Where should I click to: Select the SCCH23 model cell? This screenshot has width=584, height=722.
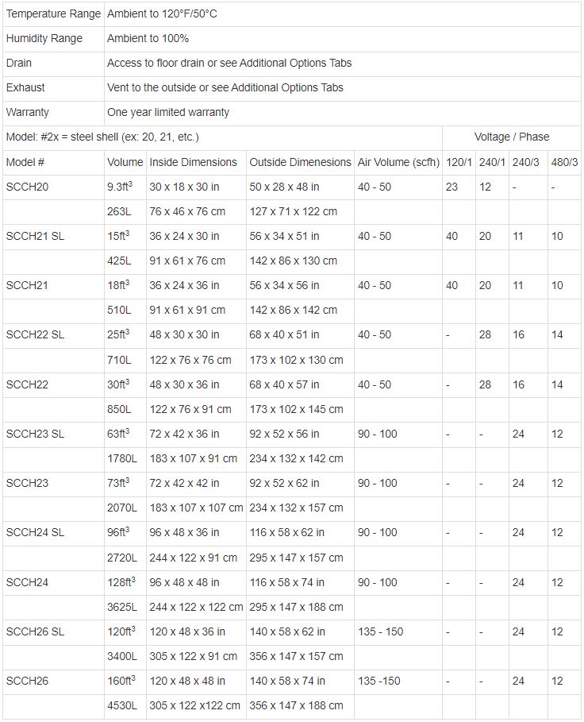(27, 483)
